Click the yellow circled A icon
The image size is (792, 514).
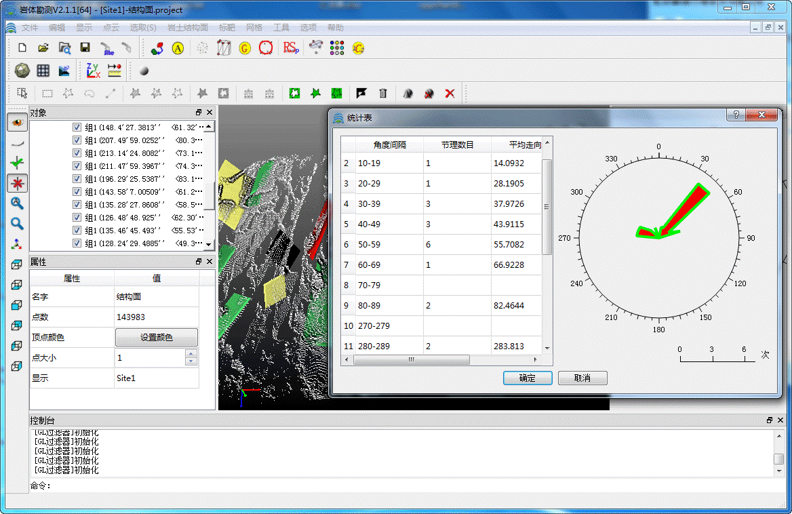[x=178, y=48]
